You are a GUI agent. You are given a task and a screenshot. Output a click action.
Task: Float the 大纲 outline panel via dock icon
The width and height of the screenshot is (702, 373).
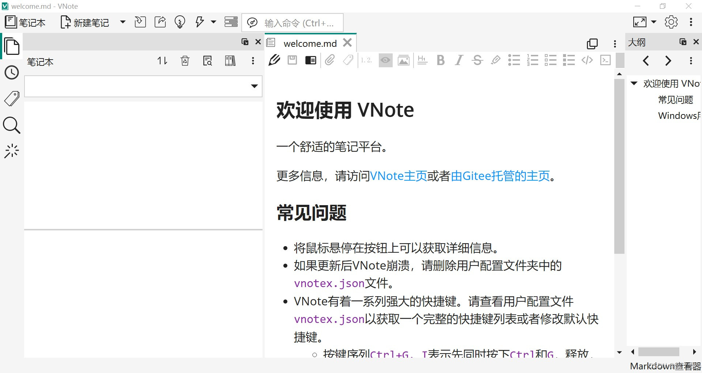tap(683, 42)
